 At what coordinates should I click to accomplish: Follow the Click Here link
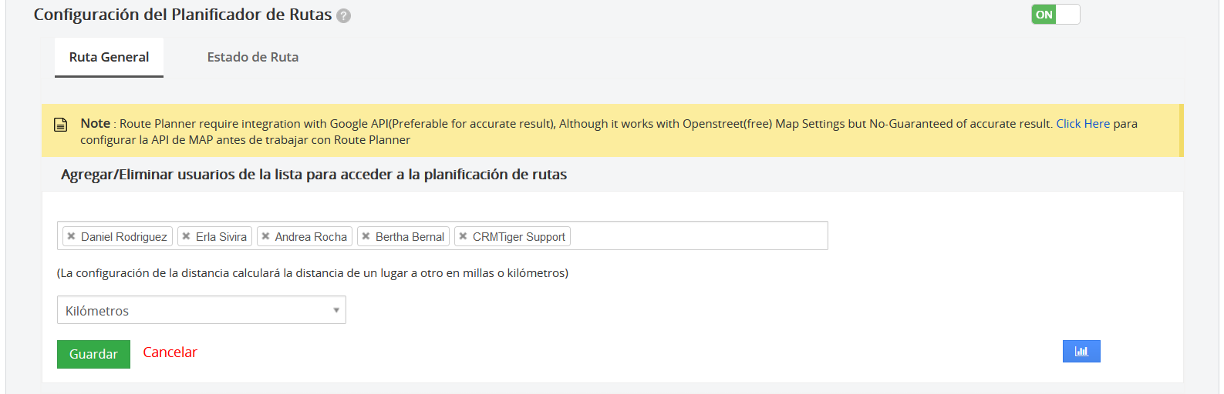pos(1082,124)
